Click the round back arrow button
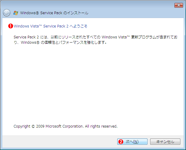The image size is (186, 150). click(7, 13)
